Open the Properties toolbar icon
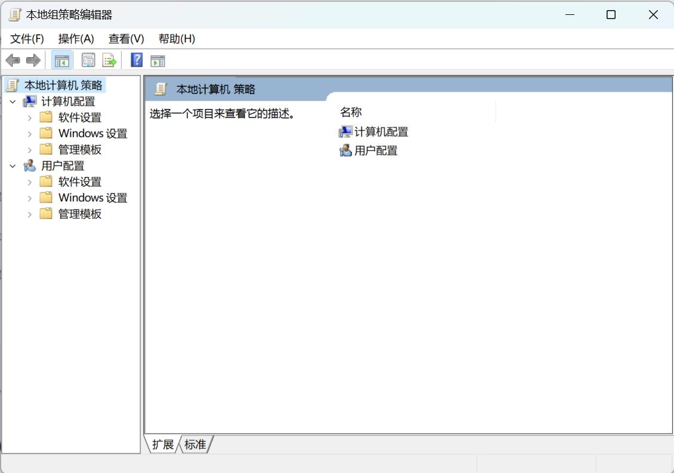This screenshot has height=473, width=674. point(87,60)
